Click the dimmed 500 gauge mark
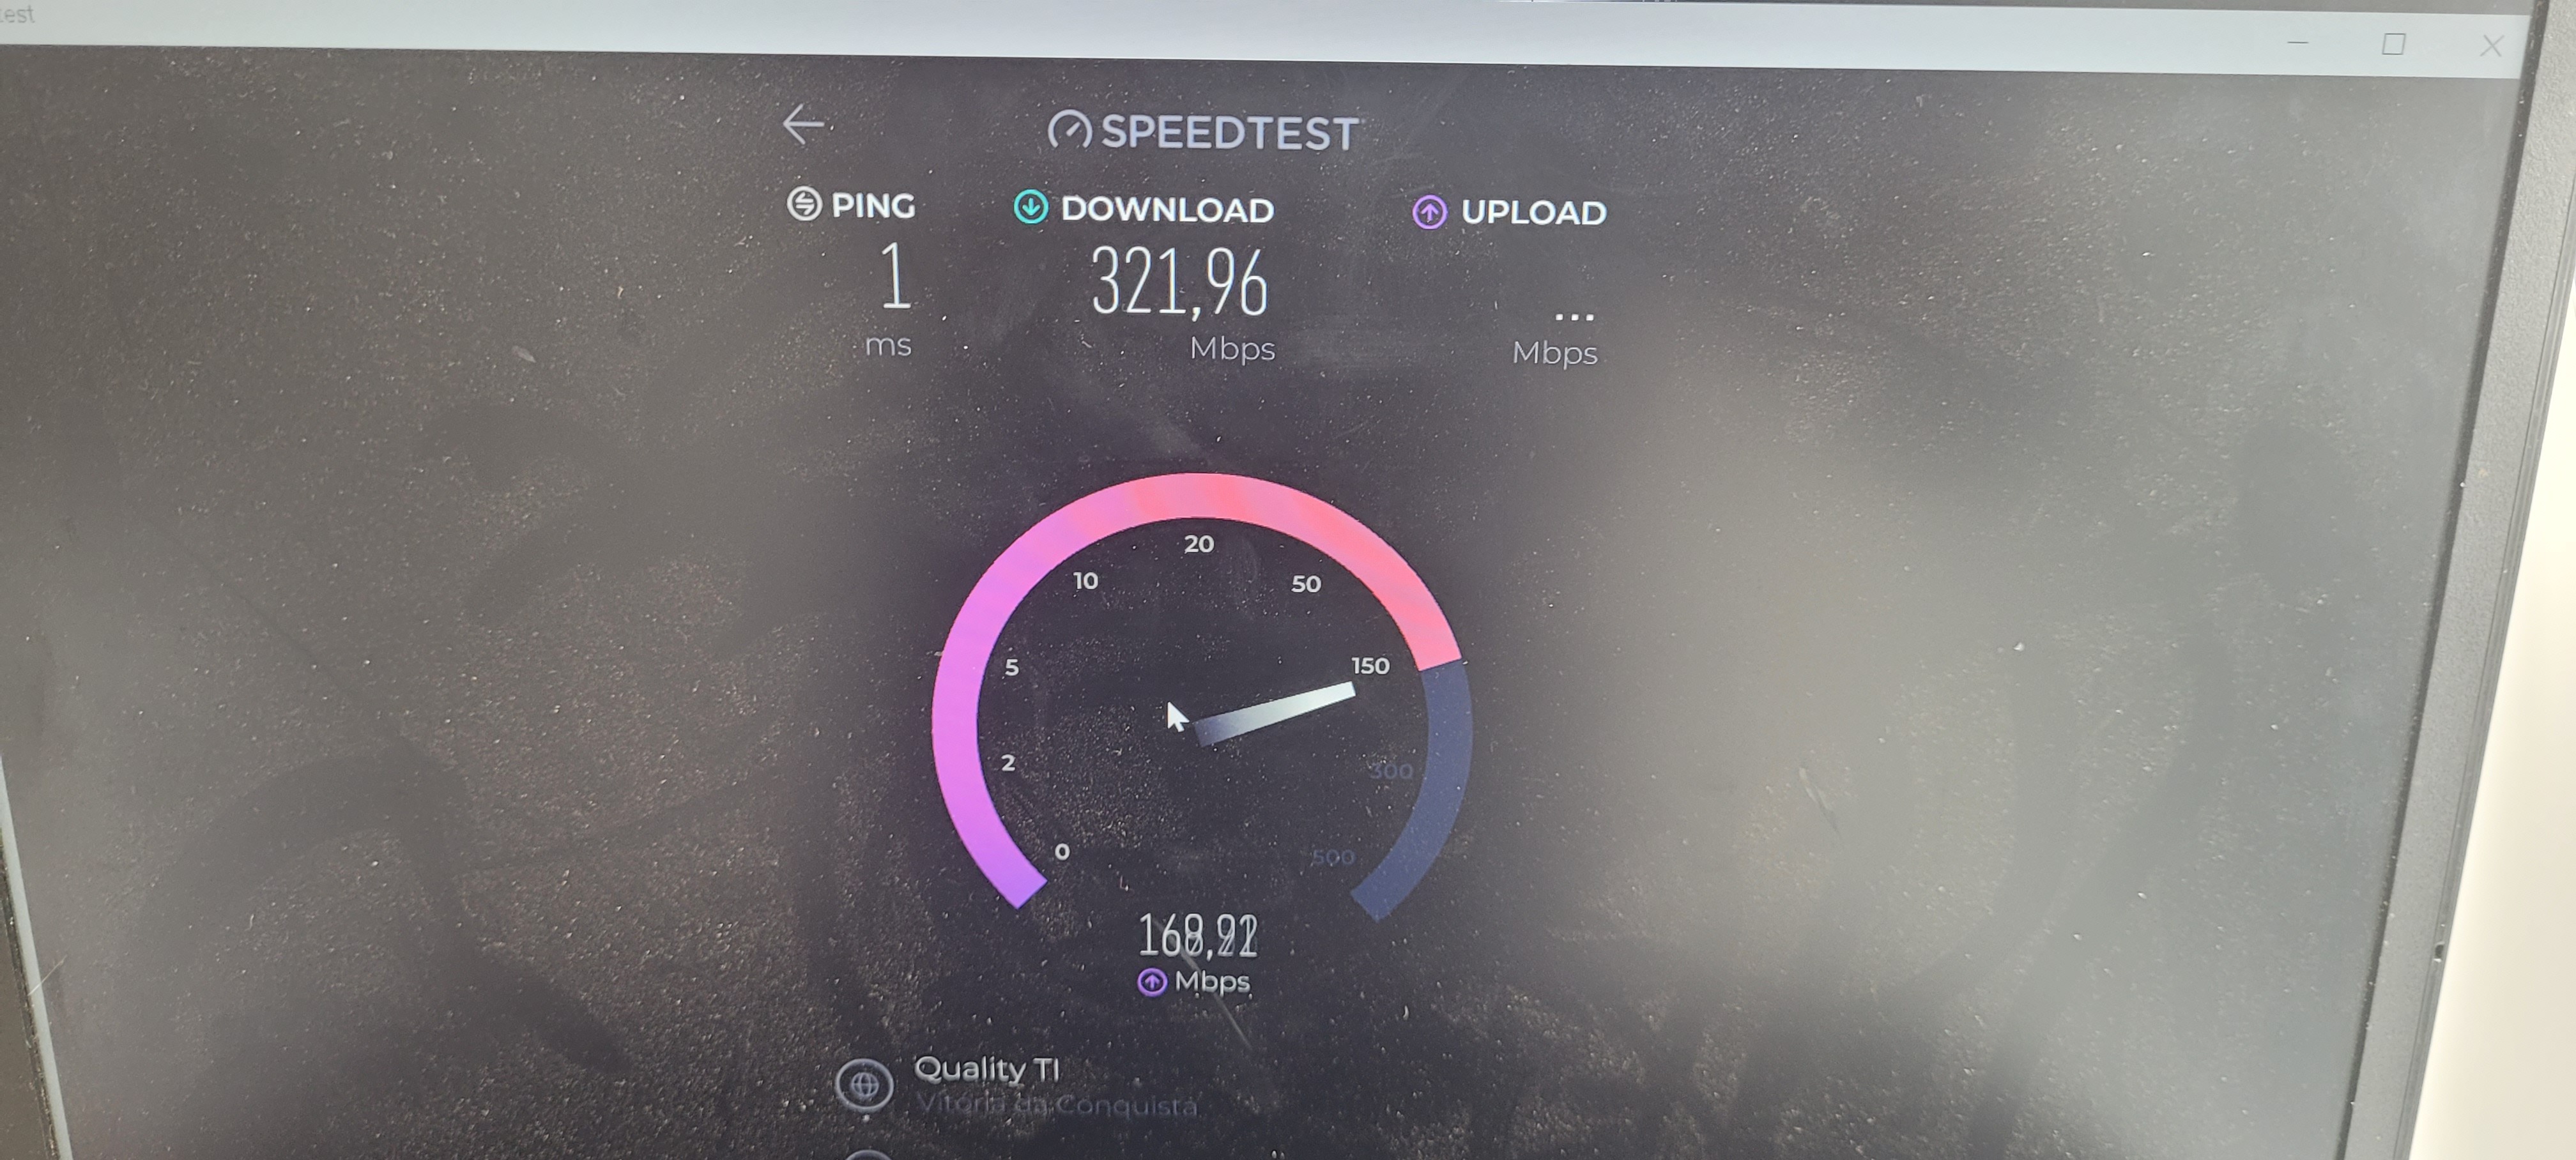This screenshot has height=1160, width=2576. pos(1332,857)
